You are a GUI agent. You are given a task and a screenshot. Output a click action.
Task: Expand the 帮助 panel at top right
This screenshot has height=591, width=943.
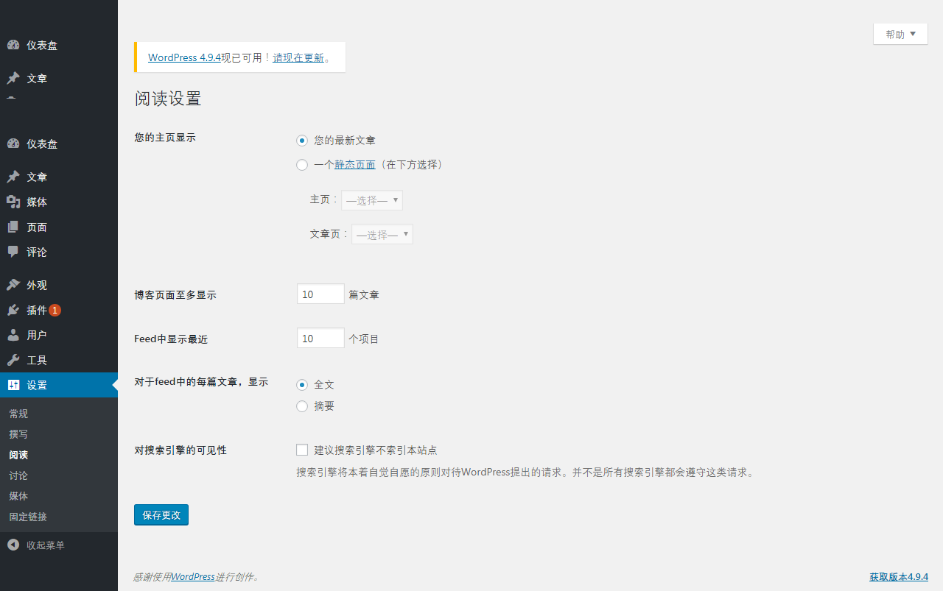900,33
